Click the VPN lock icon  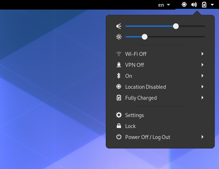[x=119, y=65]
